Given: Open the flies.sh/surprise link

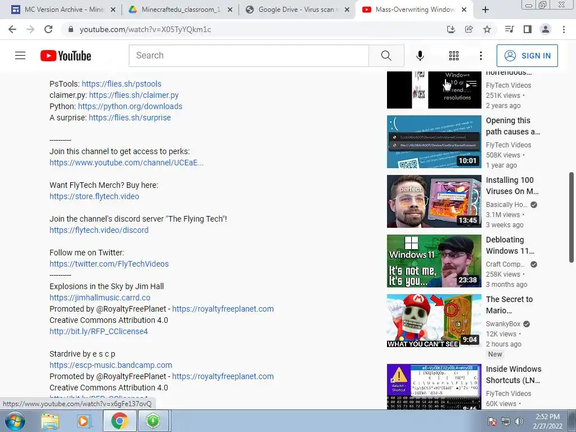Looking at the screenshot, I should (130, 118).
